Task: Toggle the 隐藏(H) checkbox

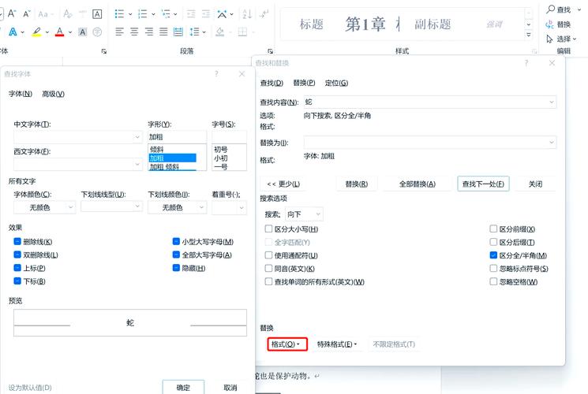Action: point(176,268)
